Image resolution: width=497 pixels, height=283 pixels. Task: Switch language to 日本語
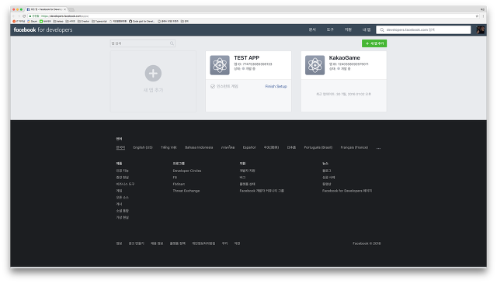[291, 147]
